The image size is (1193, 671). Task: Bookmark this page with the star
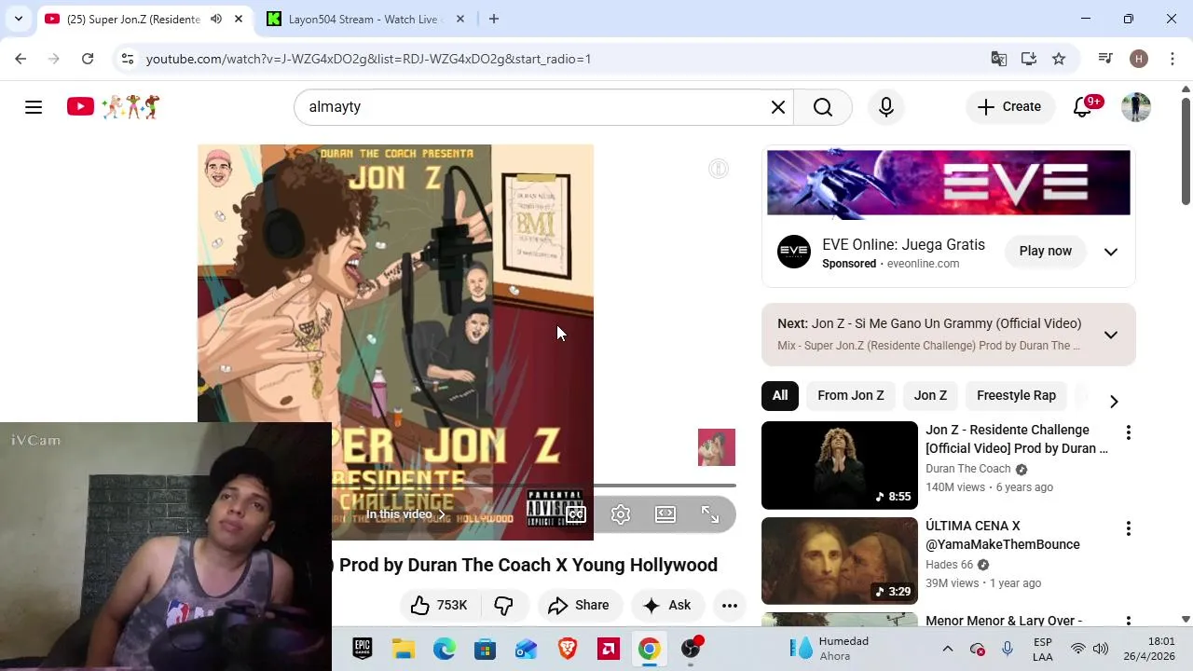[1059, 59]
